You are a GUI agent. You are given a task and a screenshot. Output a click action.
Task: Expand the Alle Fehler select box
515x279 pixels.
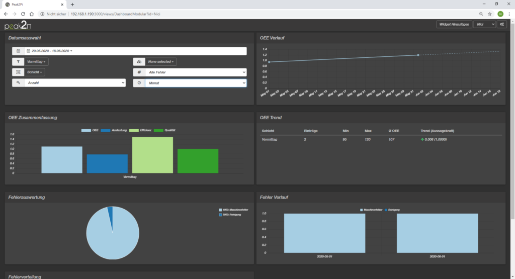pyautogui.click(x=196, y=72)
